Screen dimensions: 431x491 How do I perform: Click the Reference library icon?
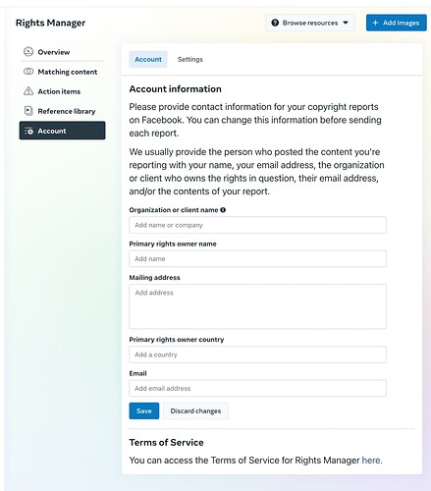tap(28, 111)
